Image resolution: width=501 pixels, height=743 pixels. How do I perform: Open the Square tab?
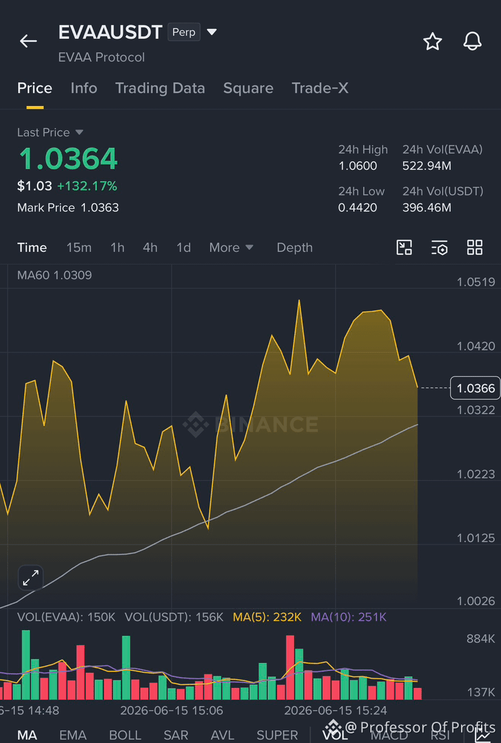coord(248,88)
